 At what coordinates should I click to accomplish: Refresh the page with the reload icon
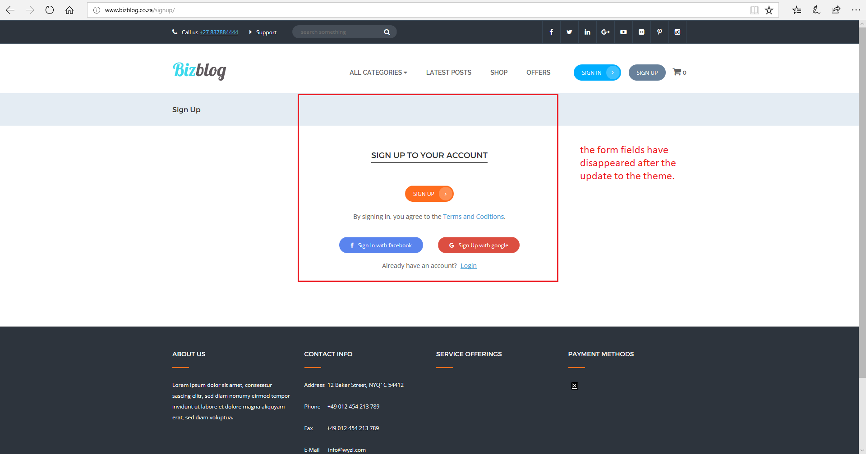click(x=50, y=9)
